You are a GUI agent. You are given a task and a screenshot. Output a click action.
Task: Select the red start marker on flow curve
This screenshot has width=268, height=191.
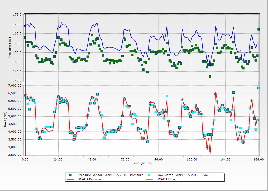(x=25, y=95)
